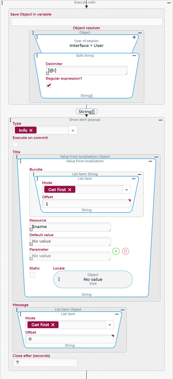Enable the Execute on commit checkbox
The height and width of the screenshot is (379, 173).
point(16,144)
